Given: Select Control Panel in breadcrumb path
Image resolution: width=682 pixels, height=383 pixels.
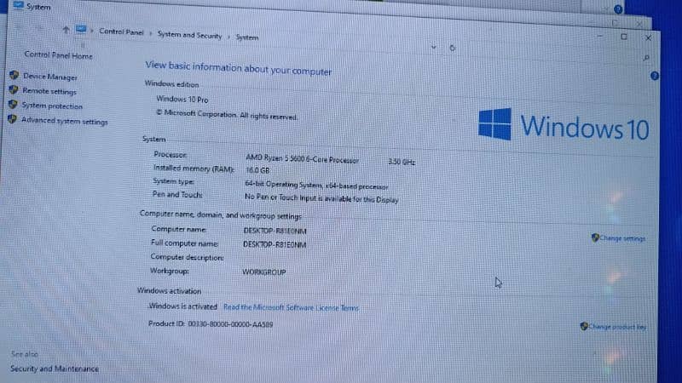Looking at the screenshot, I should click(121, 31).
